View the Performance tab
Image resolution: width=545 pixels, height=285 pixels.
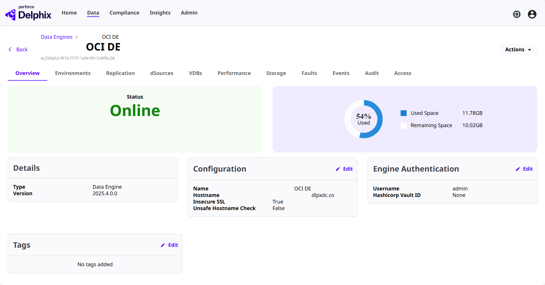tap(234, 73)
